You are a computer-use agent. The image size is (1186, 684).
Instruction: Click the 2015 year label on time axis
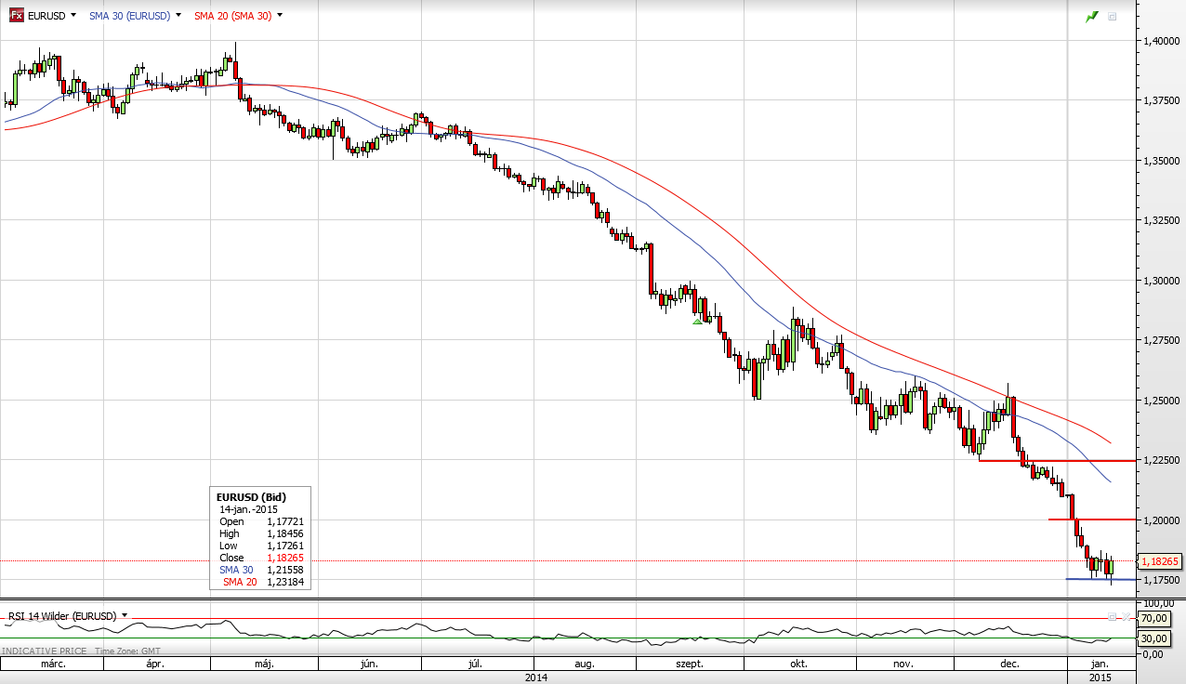pyautogui.click(x=1100, y=677)
